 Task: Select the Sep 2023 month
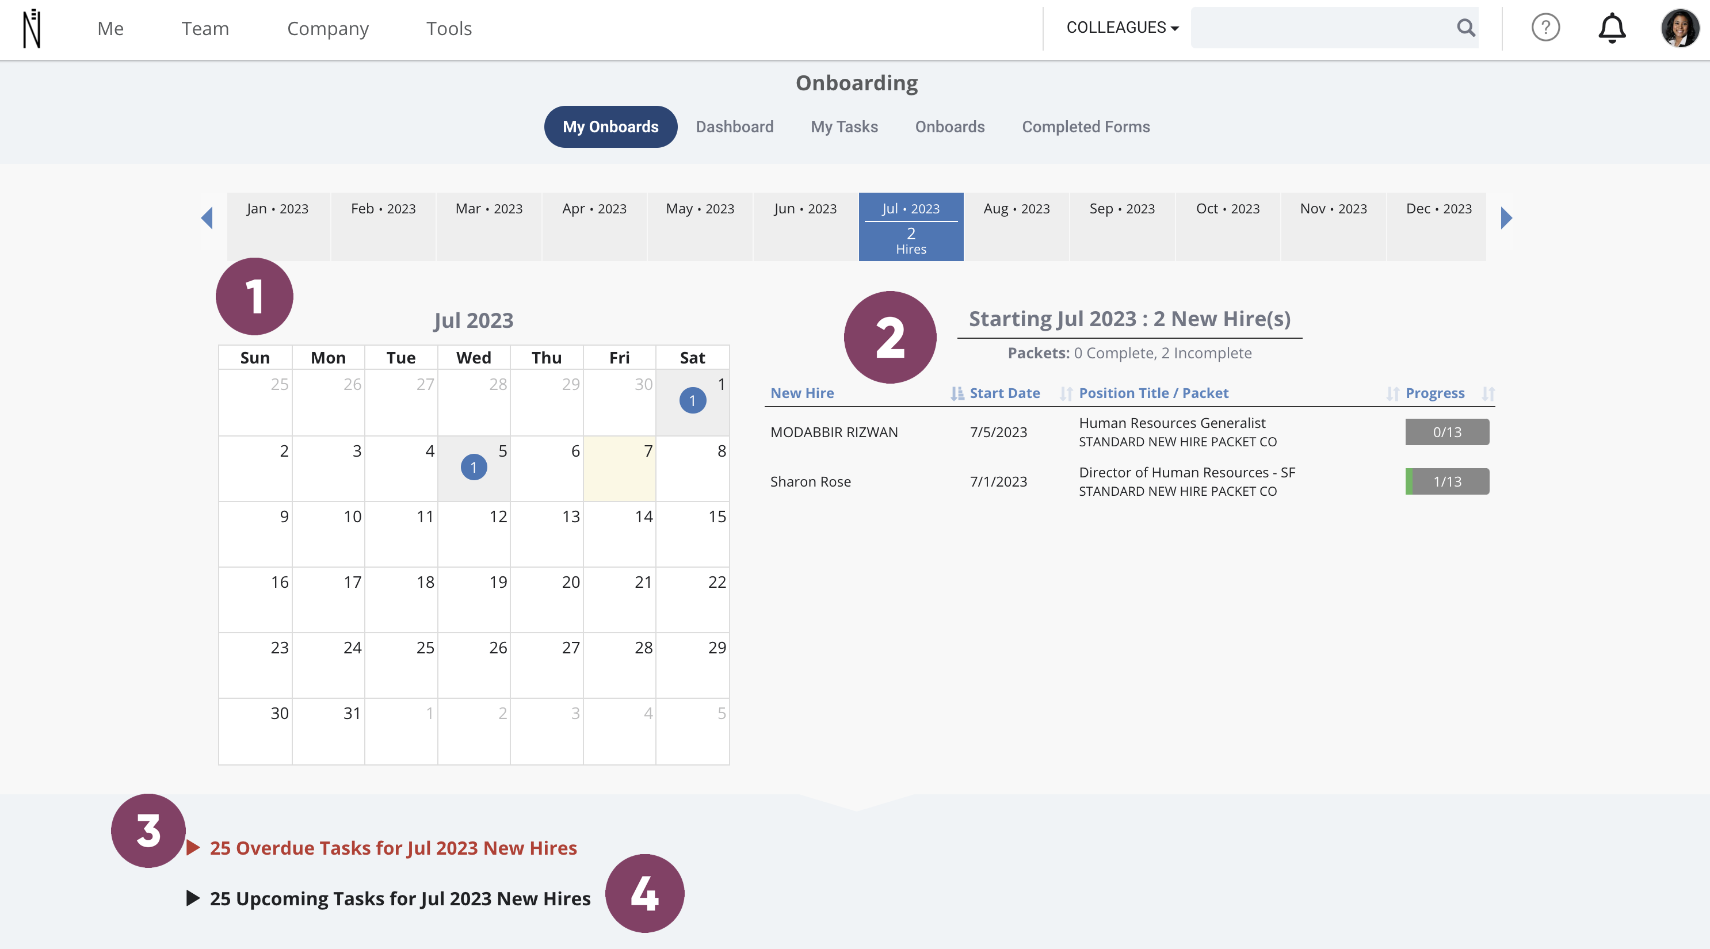point(1122,226)
